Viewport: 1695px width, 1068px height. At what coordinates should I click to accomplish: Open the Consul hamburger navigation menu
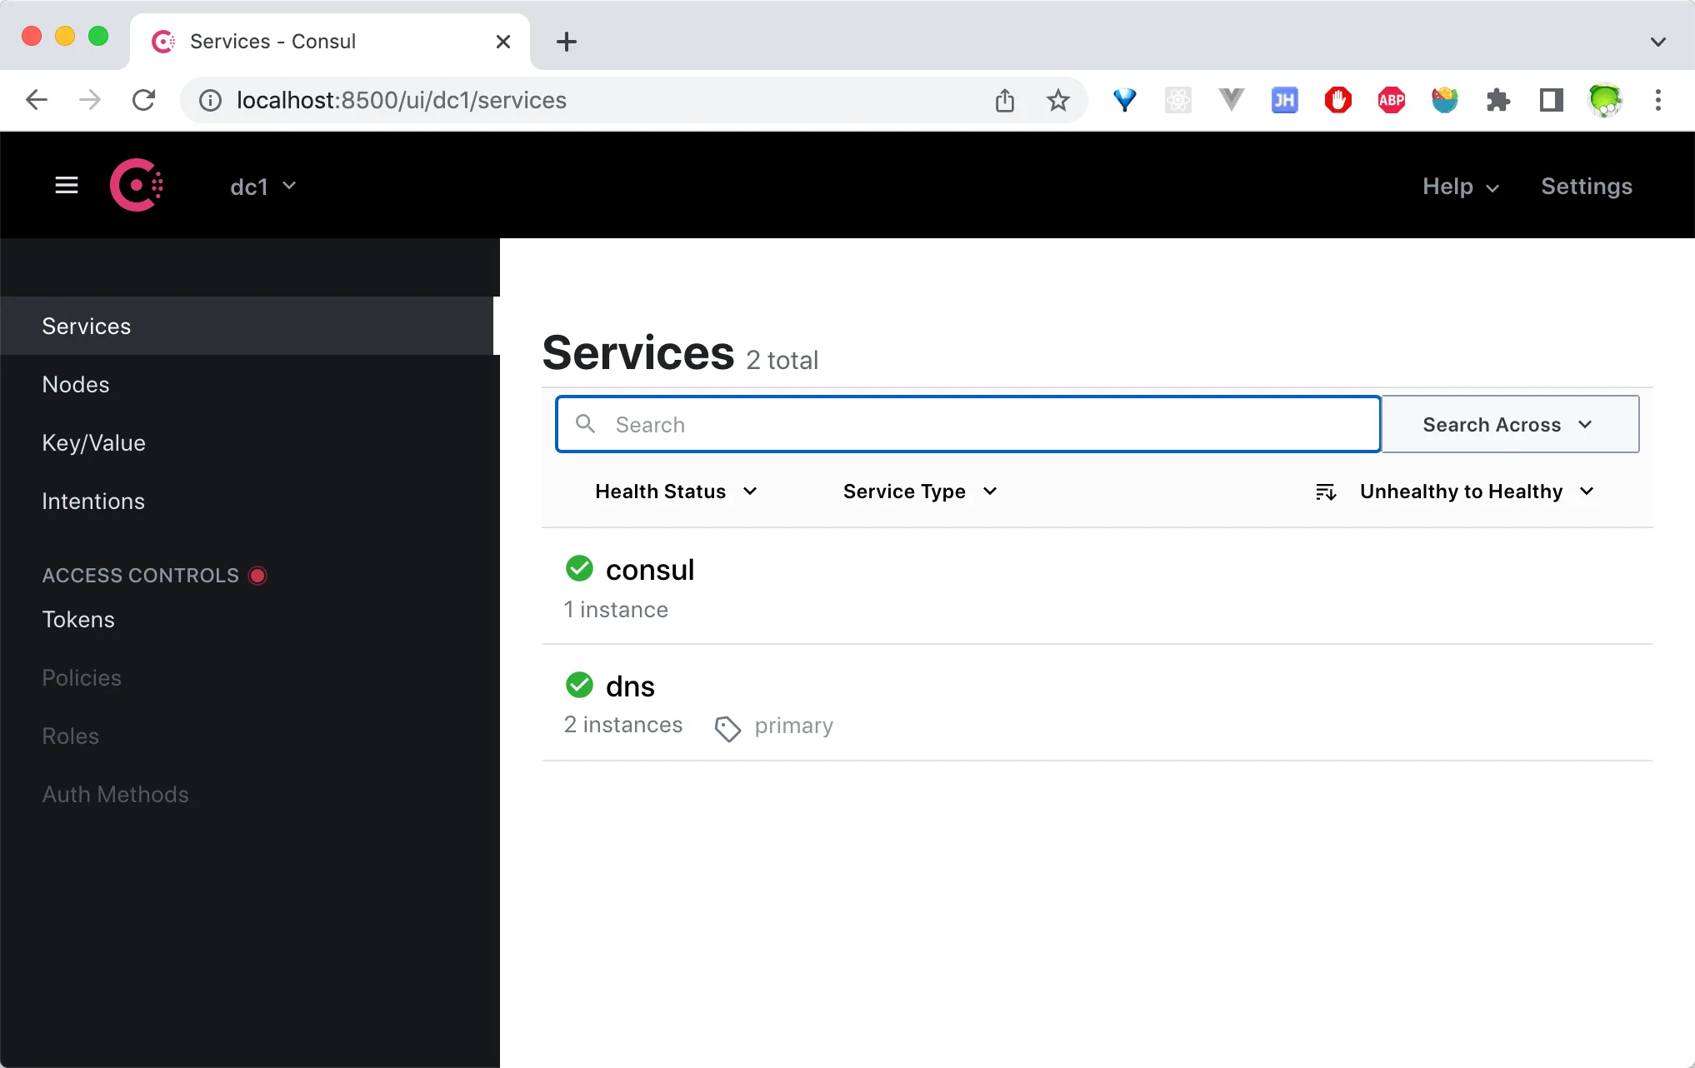(67, 185)
